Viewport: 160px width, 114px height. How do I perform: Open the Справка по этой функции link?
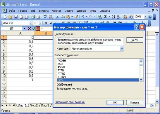(x=70, y=102)
